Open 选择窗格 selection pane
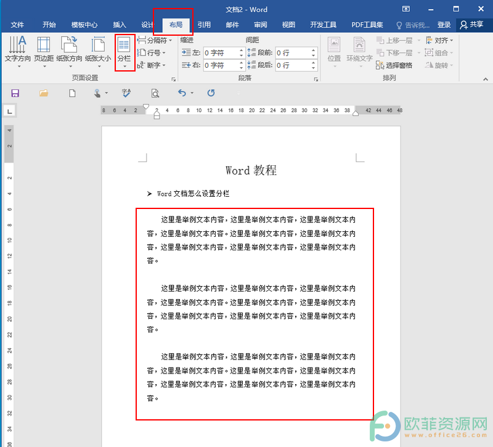The width and height of the screenshot is (493, 447). tap(394, 65)
